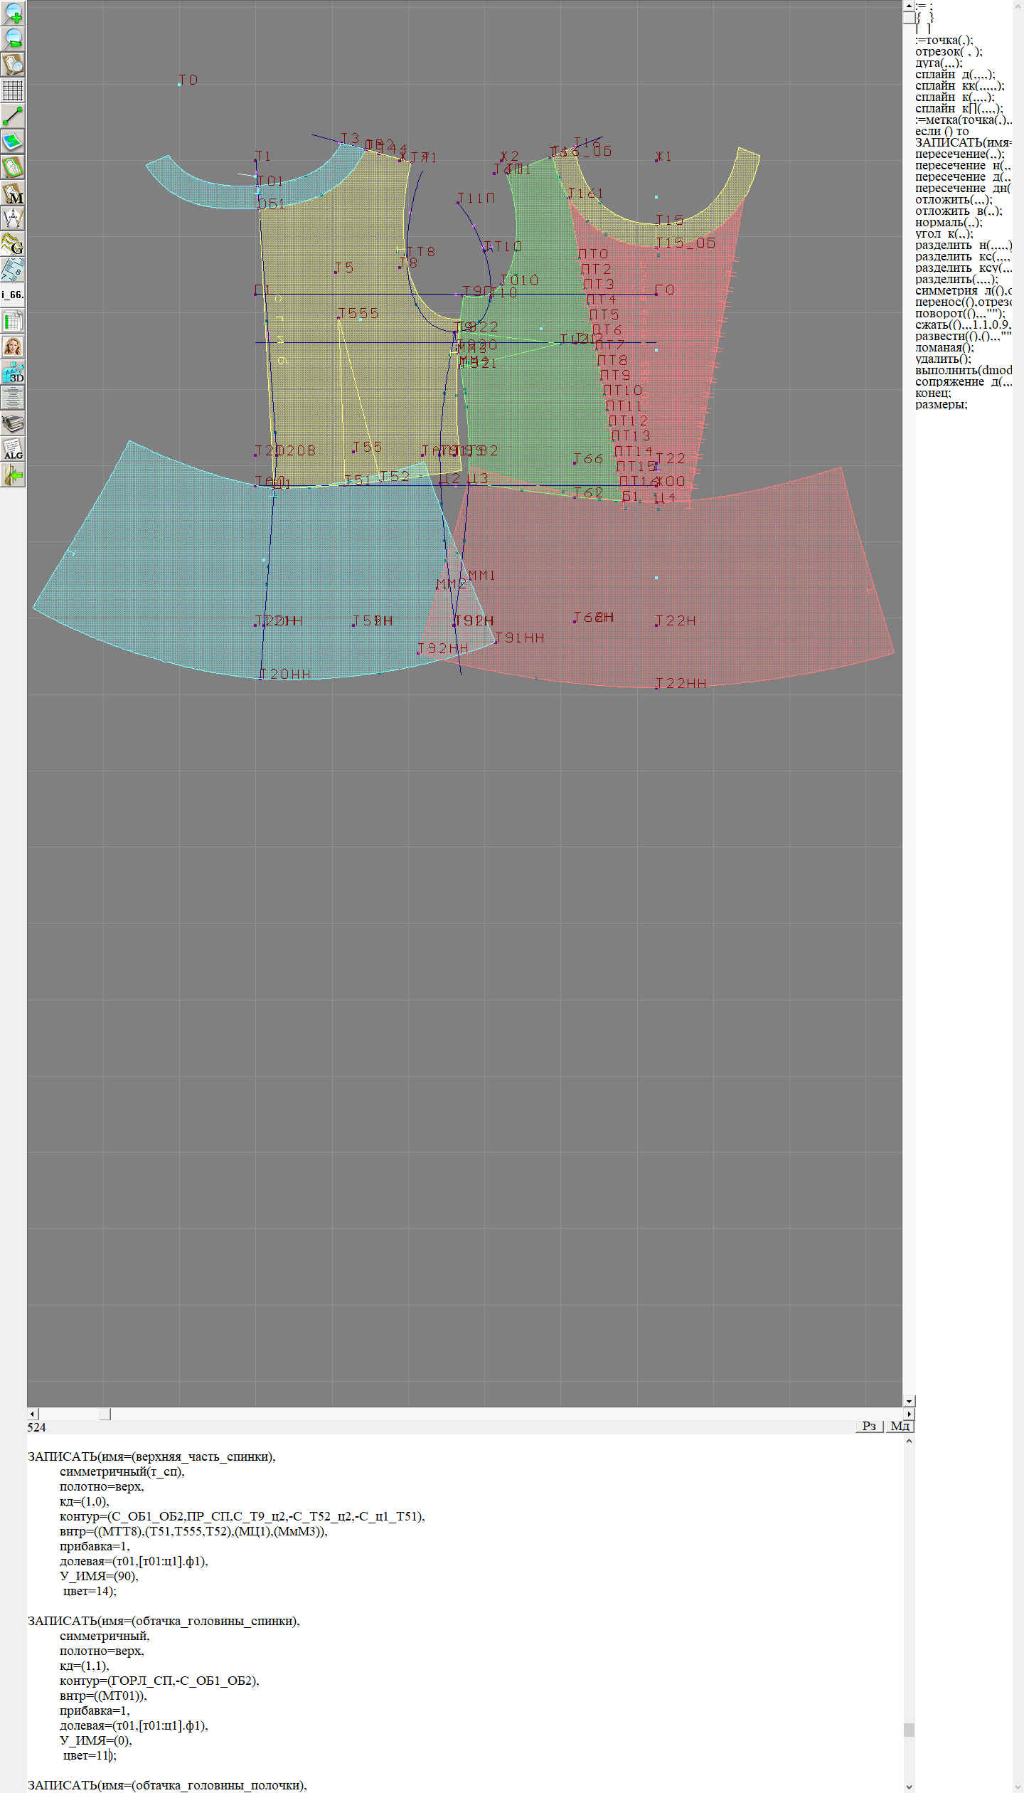Open the 'G' gradation icon
Image resolution: width=1024 pixels, height=1793 pixels.
[13, 245]
